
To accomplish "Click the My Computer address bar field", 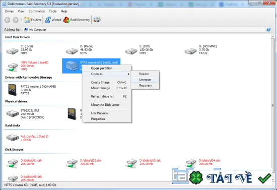I will click(x=144, y=30).
